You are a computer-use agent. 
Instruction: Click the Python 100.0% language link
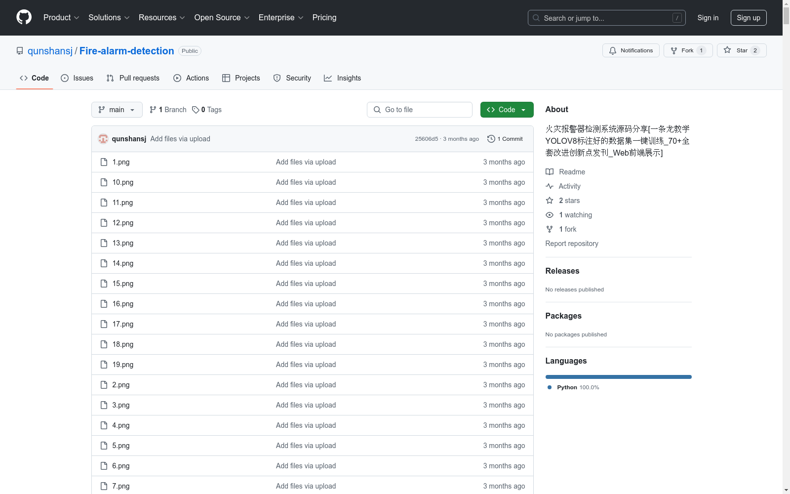coord(573,387)
